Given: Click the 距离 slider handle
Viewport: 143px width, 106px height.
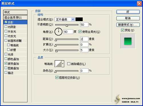Looking at the screenshot, I should click(x=56, y=40).
